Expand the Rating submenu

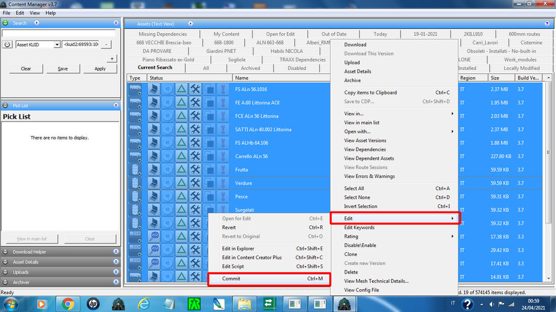(x=395, y=236)
